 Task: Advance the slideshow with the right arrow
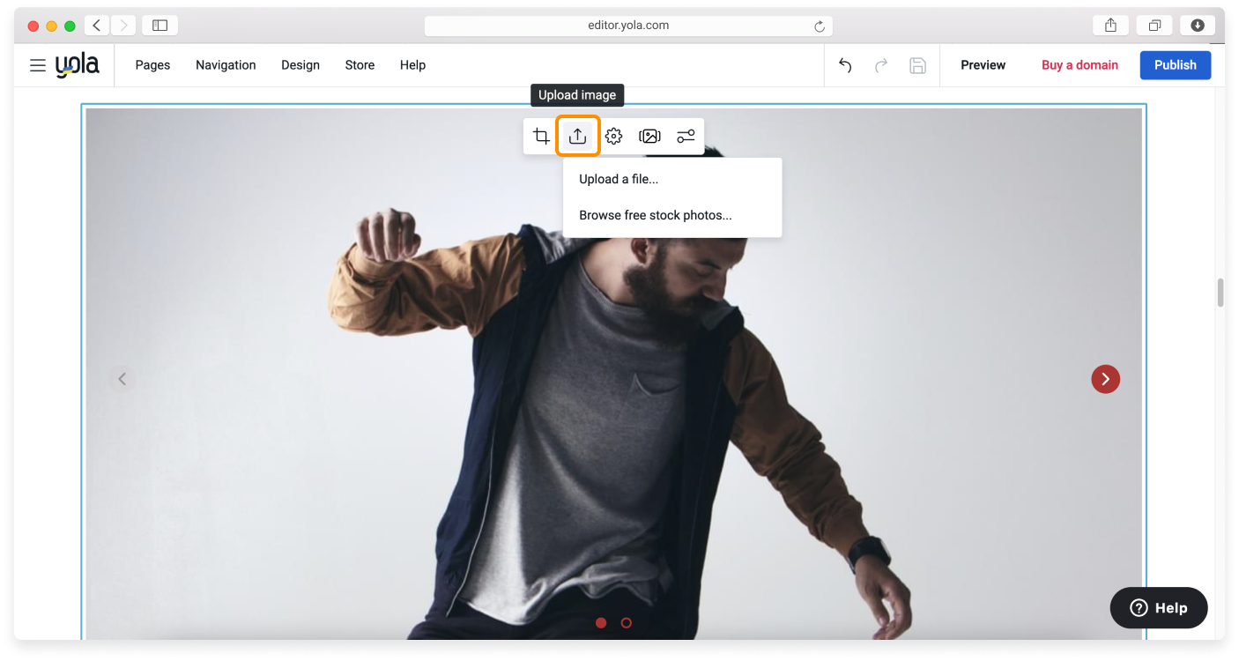pos(1105,379)
